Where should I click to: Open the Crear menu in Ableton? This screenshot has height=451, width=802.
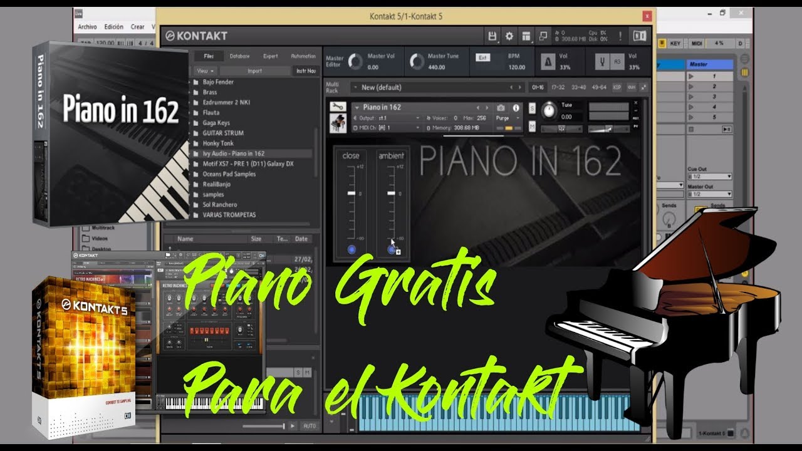pyautogui.click(x=137, y=27)
